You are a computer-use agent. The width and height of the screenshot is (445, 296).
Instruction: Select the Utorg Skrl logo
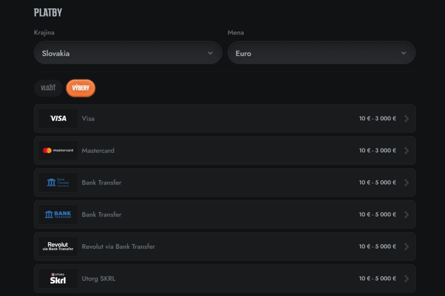tap(58, 279)
